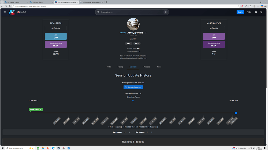This screenshot has width=268, height=150.
Task: Switch to the Rating tab
Action: coord(120,67)
